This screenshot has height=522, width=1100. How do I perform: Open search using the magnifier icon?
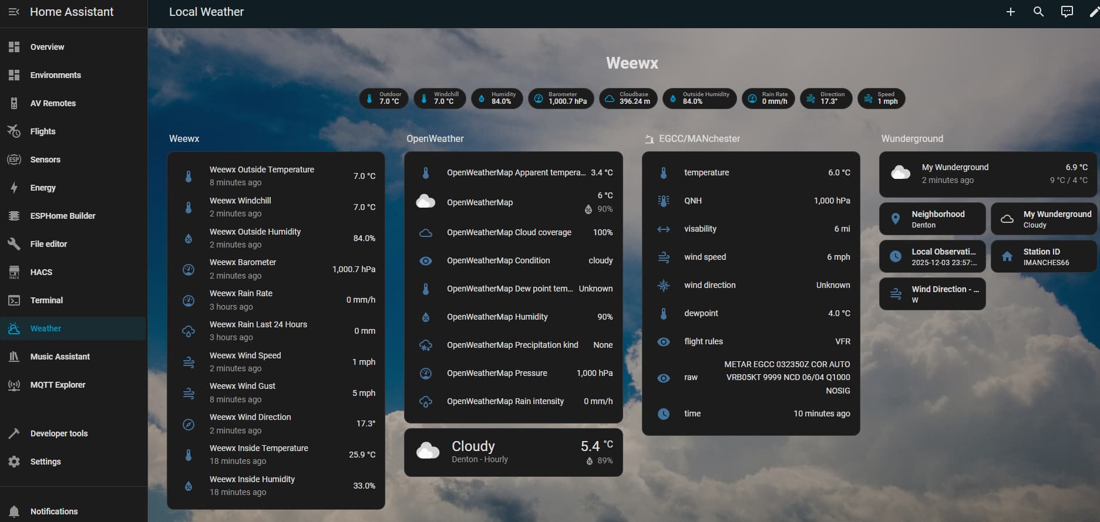coord(1038,12)
